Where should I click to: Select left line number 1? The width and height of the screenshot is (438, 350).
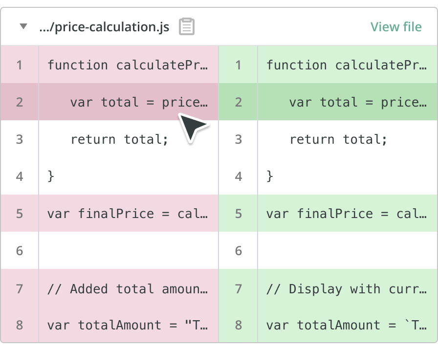tap(20, 65)
